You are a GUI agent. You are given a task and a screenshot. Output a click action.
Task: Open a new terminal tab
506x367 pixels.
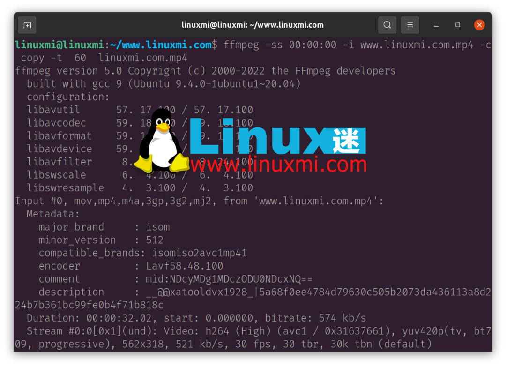pos(27,25)
